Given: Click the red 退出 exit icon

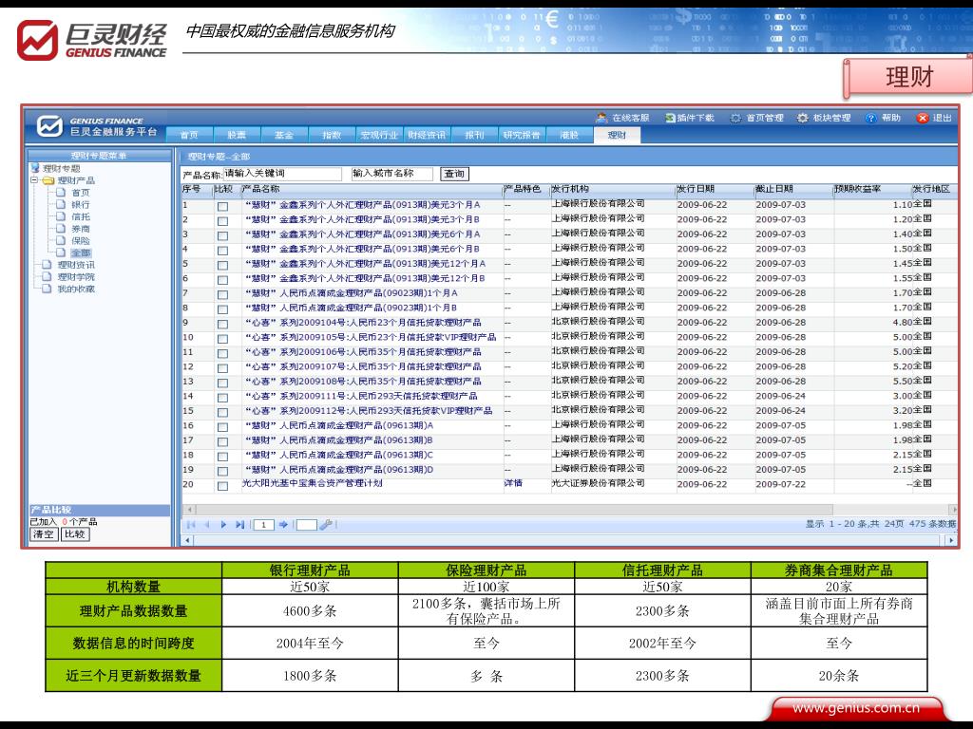Looking at the screenshot, I should pos(923,118).
